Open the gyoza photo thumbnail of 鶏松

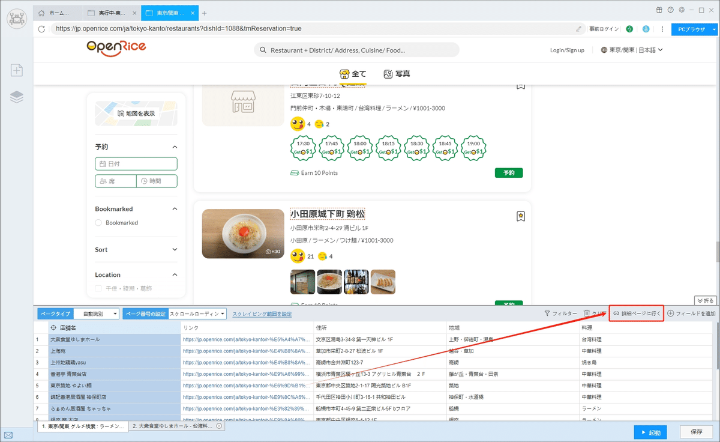click(x=383, y=282)
